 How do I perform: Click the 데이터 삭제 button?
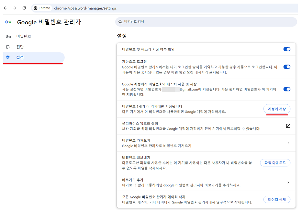(x=277, y=200)
